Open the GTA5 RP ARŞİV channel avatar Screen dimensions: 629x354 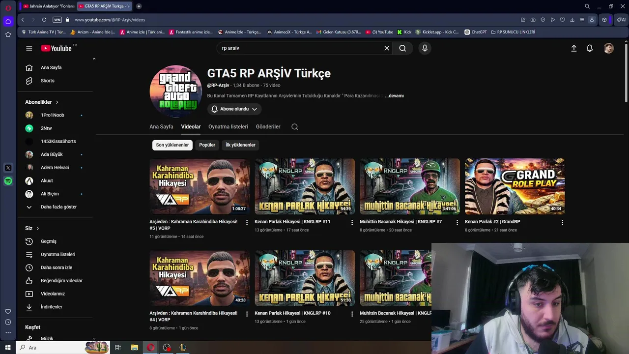175,91
